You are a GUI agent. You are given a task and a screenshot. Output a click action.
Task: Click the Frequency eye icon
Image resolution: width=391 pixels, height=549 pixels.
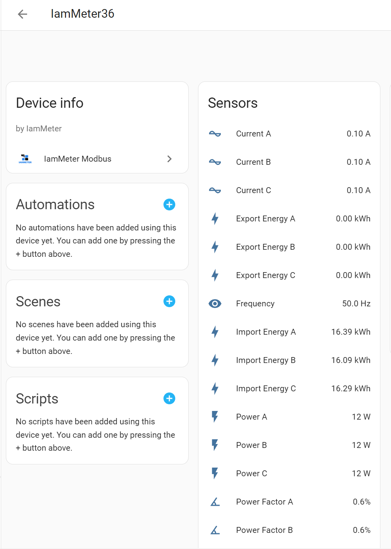pyautogui.click(x=215, y=304)
